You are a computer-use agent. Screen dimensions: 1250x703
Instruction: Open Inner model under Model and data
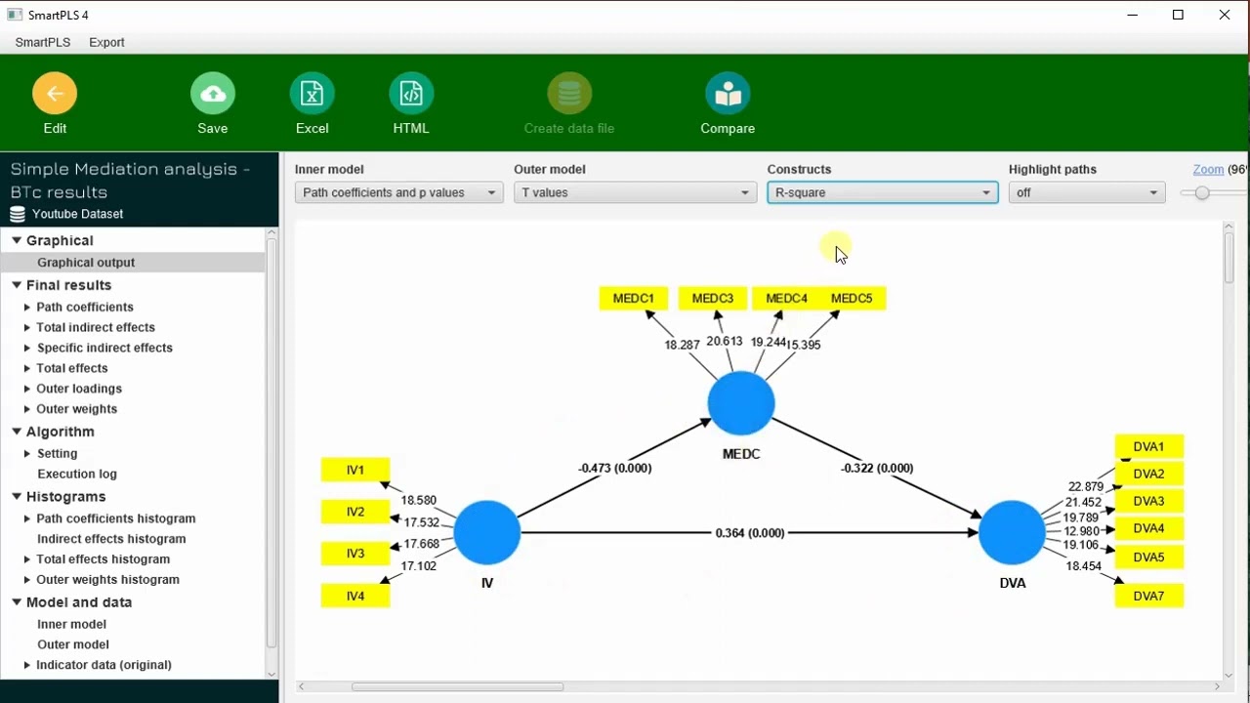(71, 624)
